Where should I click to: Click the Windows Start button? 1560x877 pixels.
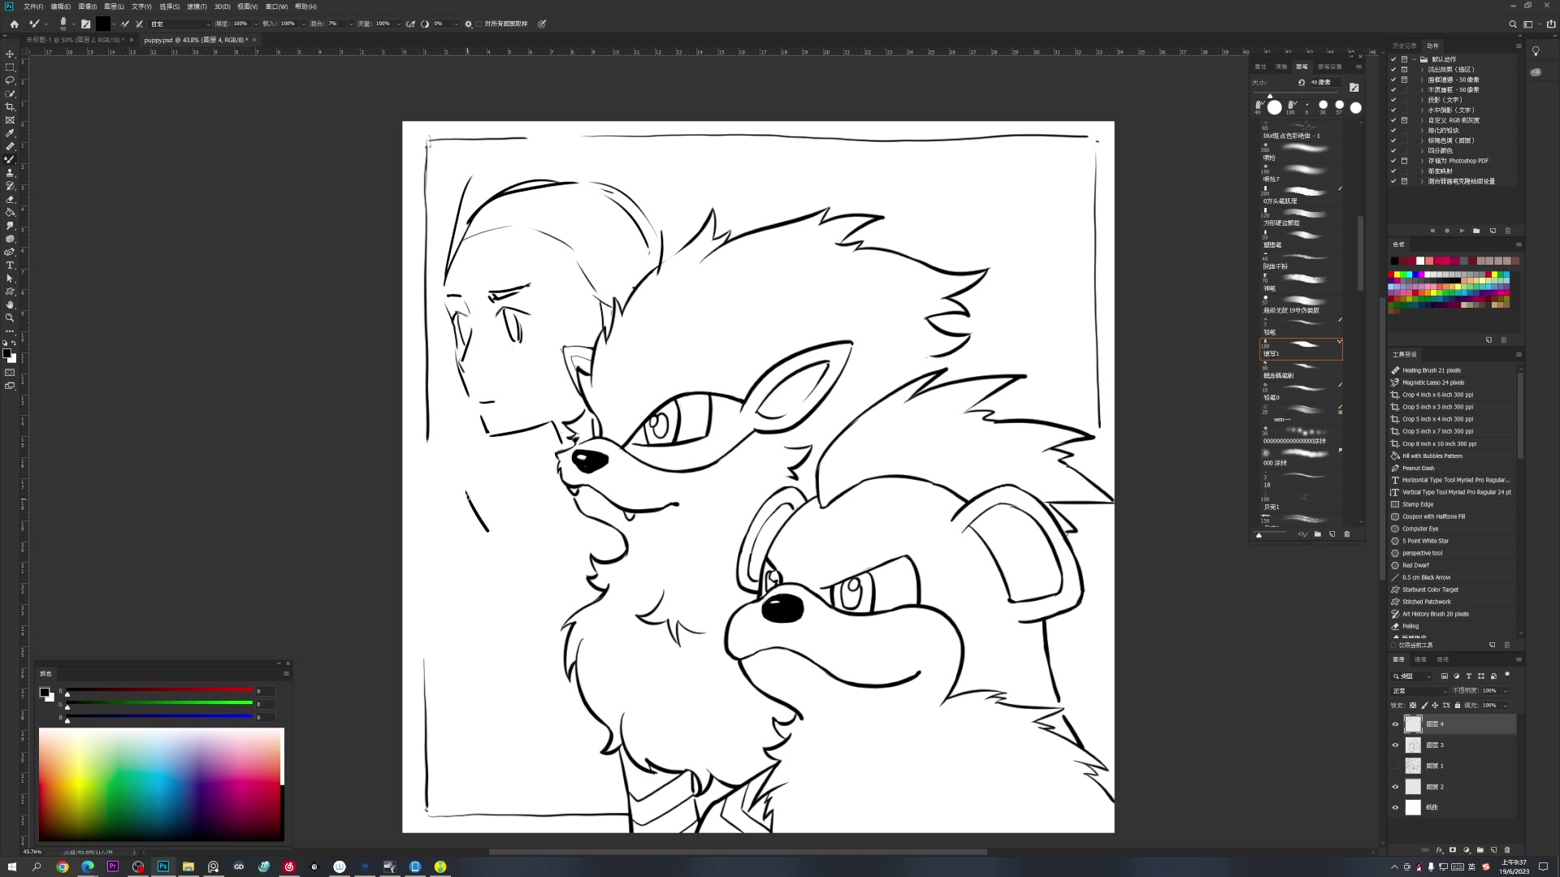tap(12, 866)
